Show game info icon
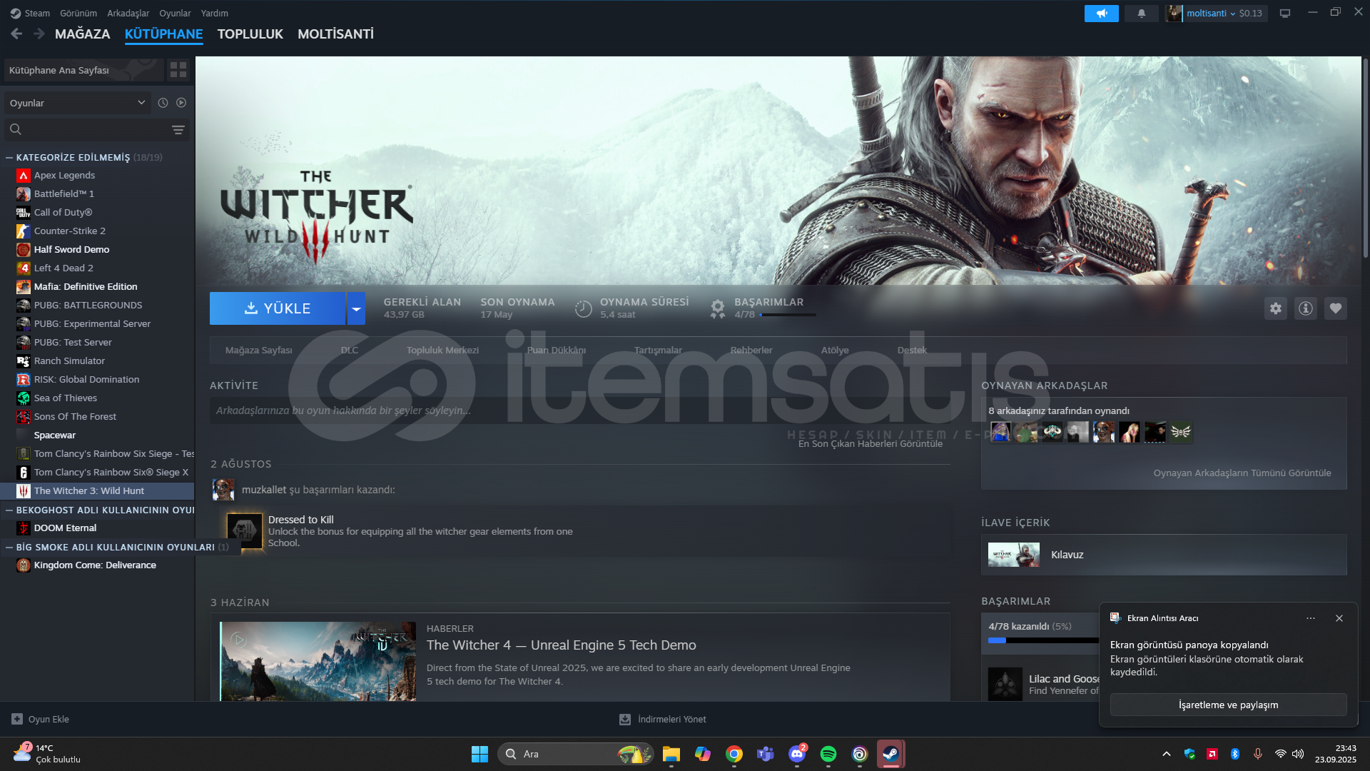 point(1305,308)
